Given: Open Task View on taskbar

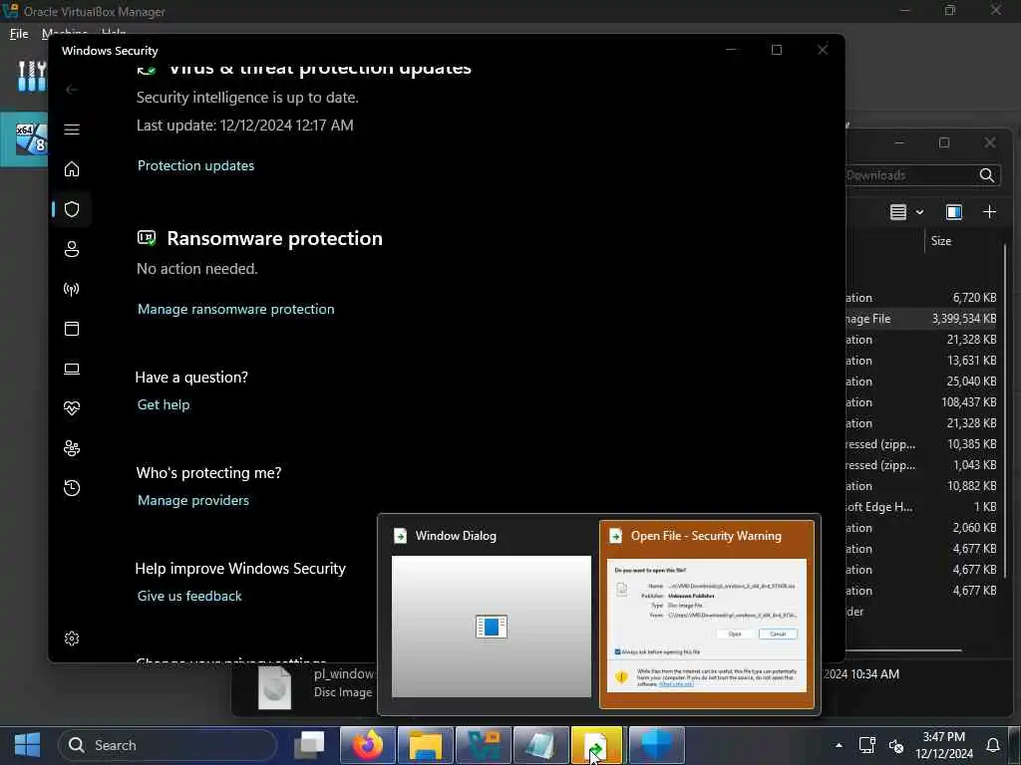Looking at the screenshot, I should (309, 745).
